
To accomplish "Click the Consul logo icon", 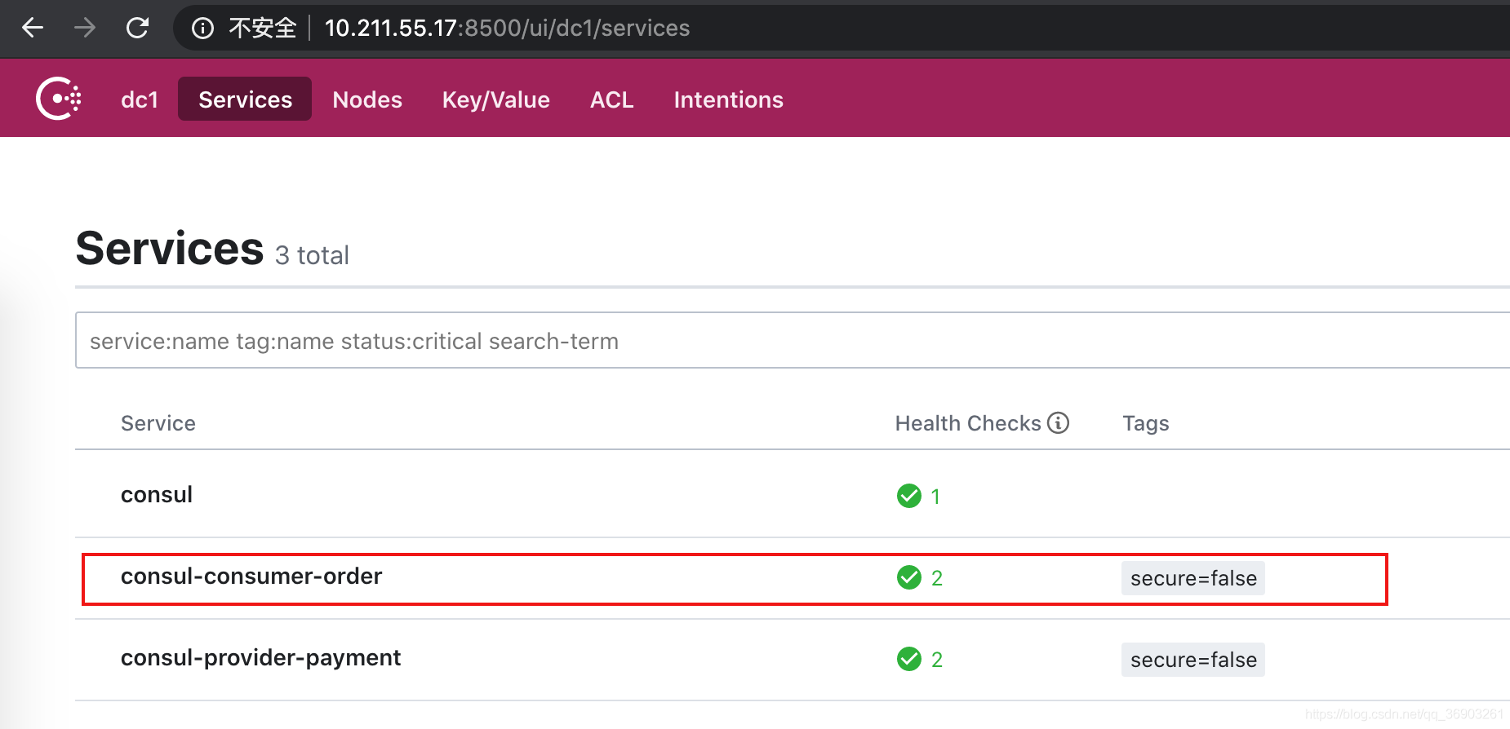I will tap(59, 99).
